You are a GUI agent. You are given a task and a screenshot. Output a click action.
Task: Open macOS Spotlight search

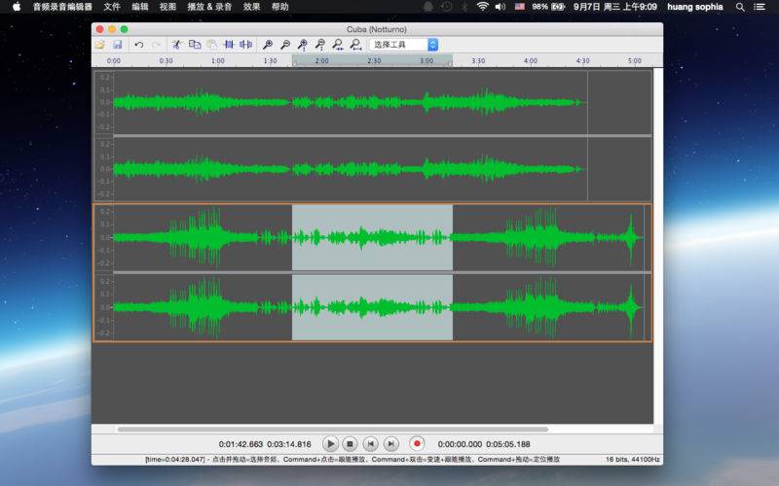point(739,7)
